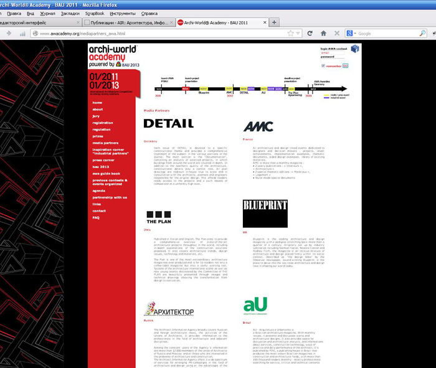Go to the Firefox home page
The image size is (436, 368).
pos(323,34)
